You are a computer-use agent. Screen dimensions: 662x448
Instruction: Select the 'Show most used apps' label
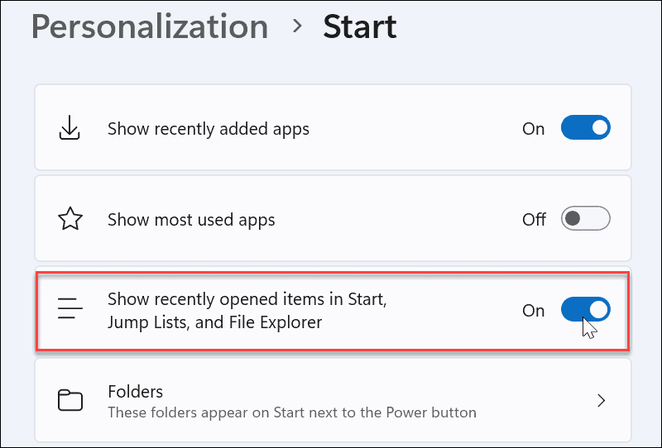click(191, 220)
